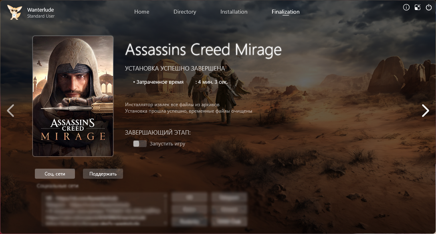436x234 pixels.
Task: Enable the Запустить игру switch
Action: (140, 144)
